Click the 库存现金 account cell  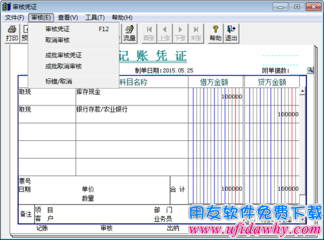pos(132,96)
